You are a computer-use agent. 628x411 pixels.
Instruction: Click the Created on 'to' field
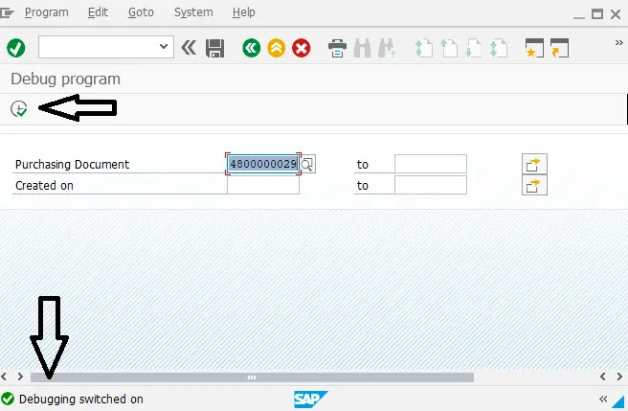pyautogui.click(x=431, y=185)
